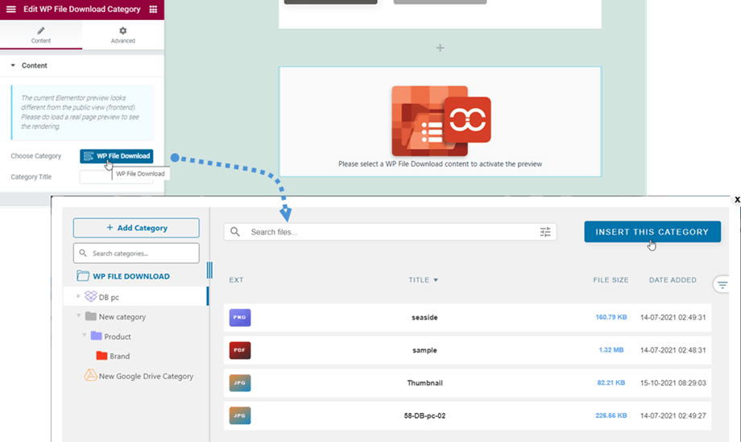This screenshot has height=442, width=741.
Task: Click the WP File Download placeholder icon
Action: [x=440, y=121]
